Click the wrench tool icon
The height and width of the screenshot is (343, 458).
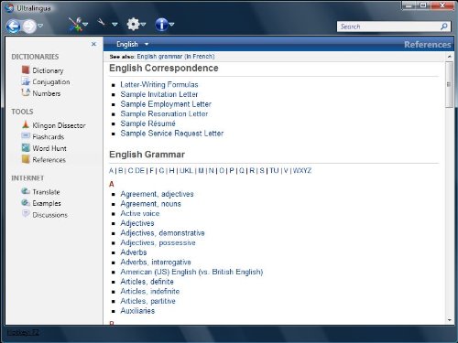(x=101, y=22)
